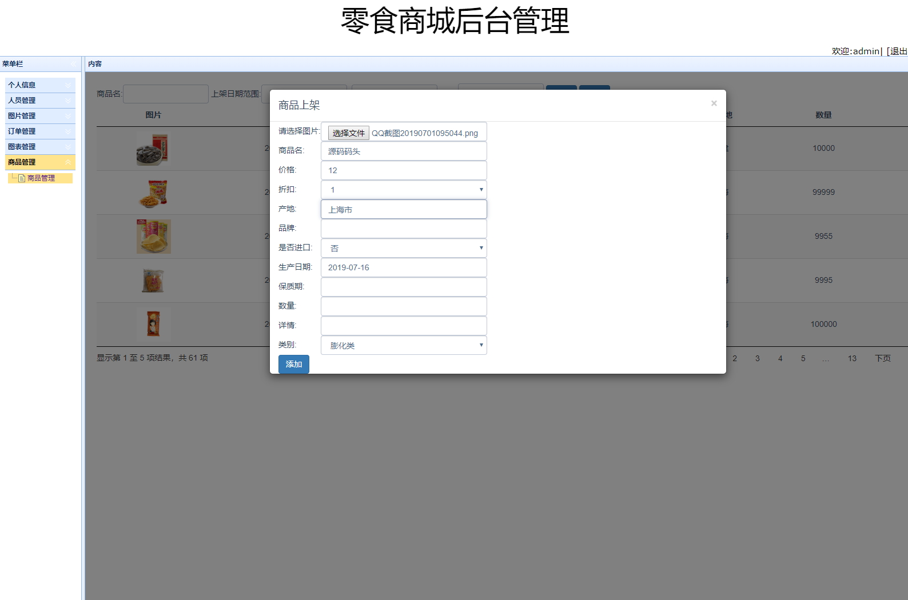Collapse the 商品管理 menu section
Image resolution: width=908 pixels, height=600 pixels.
40,162
